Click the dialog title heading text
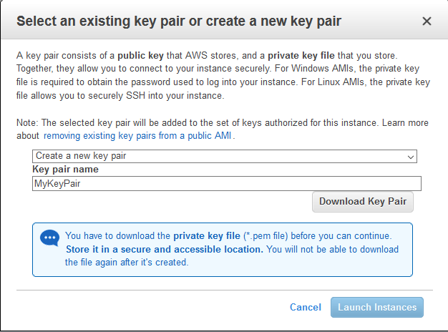448x332 pixels. 178,21
